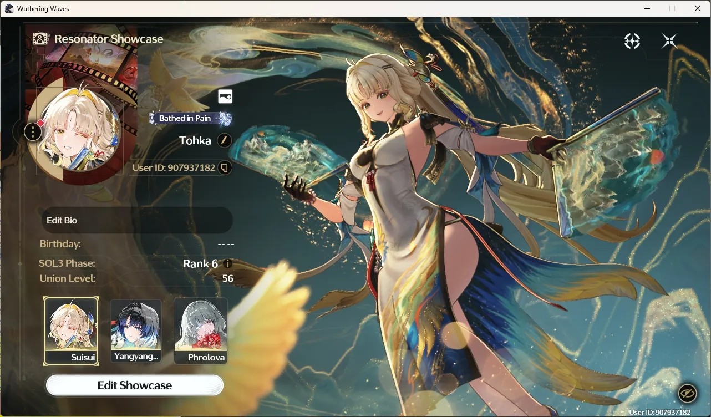Click the Edit Bio field
This screenshot has width=711, height=417.
[136, 220]
